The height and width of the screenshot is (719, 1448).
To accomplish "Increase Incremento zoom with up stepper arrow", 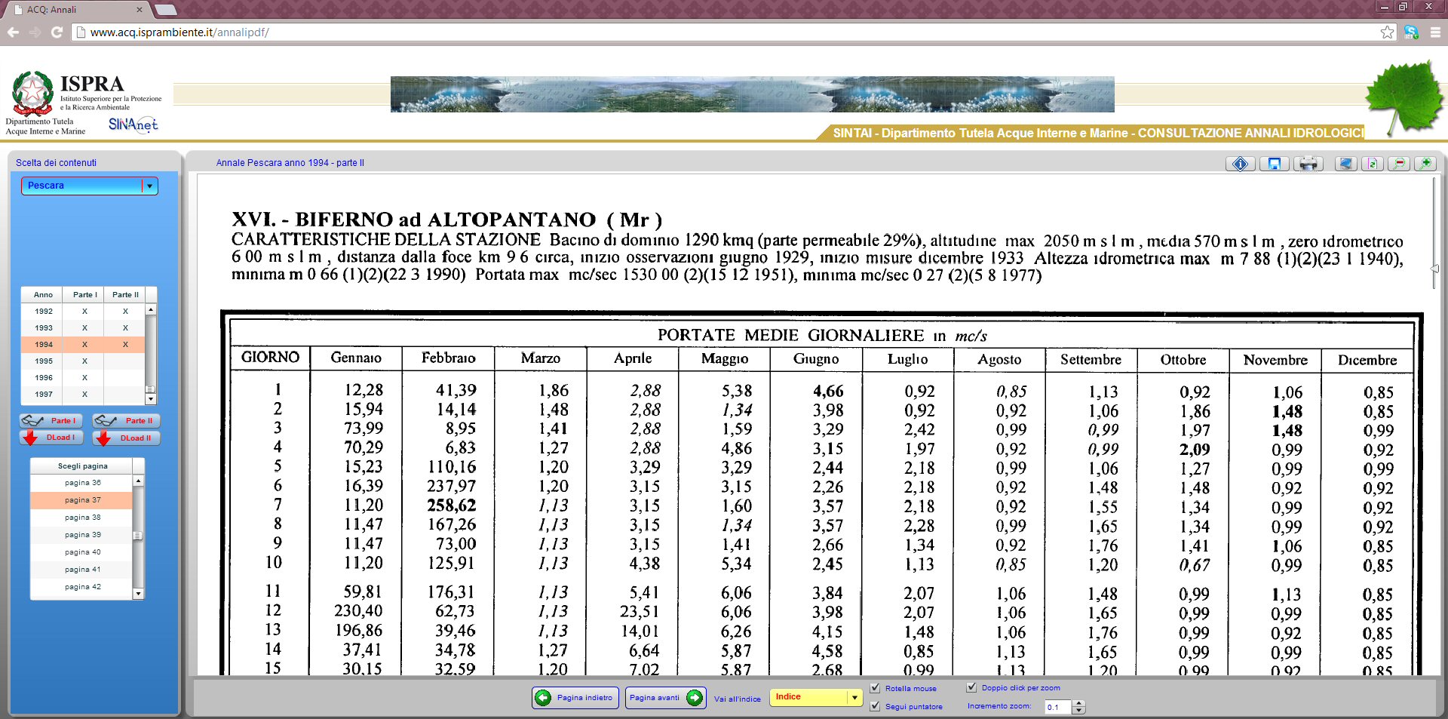I will click(1079, 703).
